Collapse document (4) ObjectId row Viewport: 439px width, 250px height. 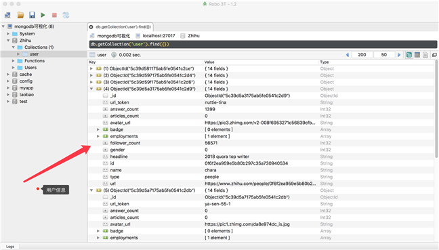(91, 89)
